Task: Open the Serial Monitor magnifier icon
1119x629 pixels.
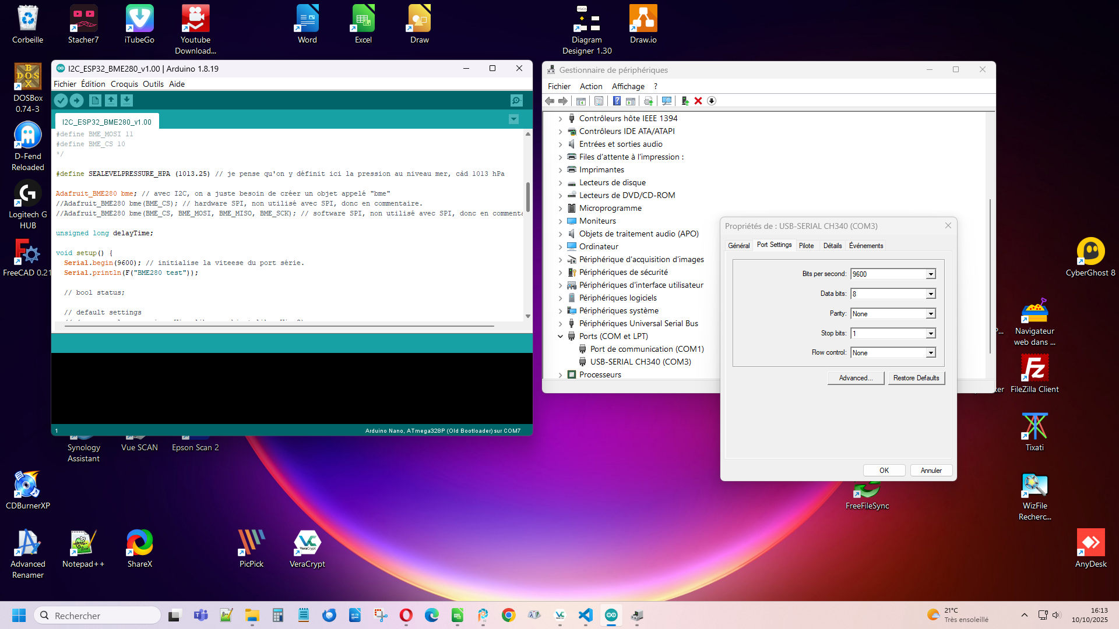Action: click(x=516, y=101)
